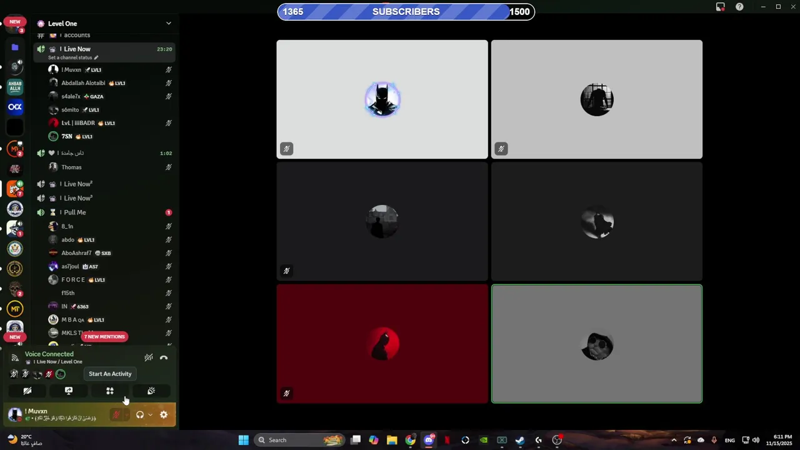The image size is (800, 450).
Task: Toggle noise suppression icon
Action: click(148, 358)
